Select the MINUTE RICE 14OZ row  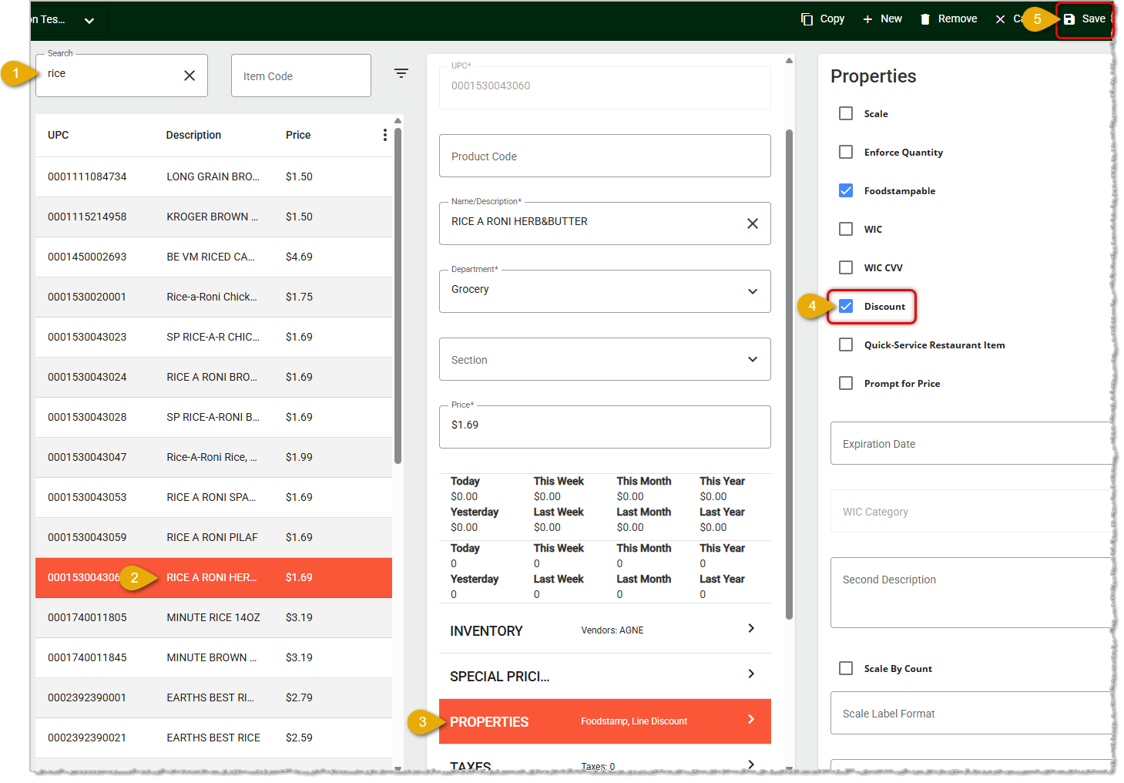tap(213, 617)
